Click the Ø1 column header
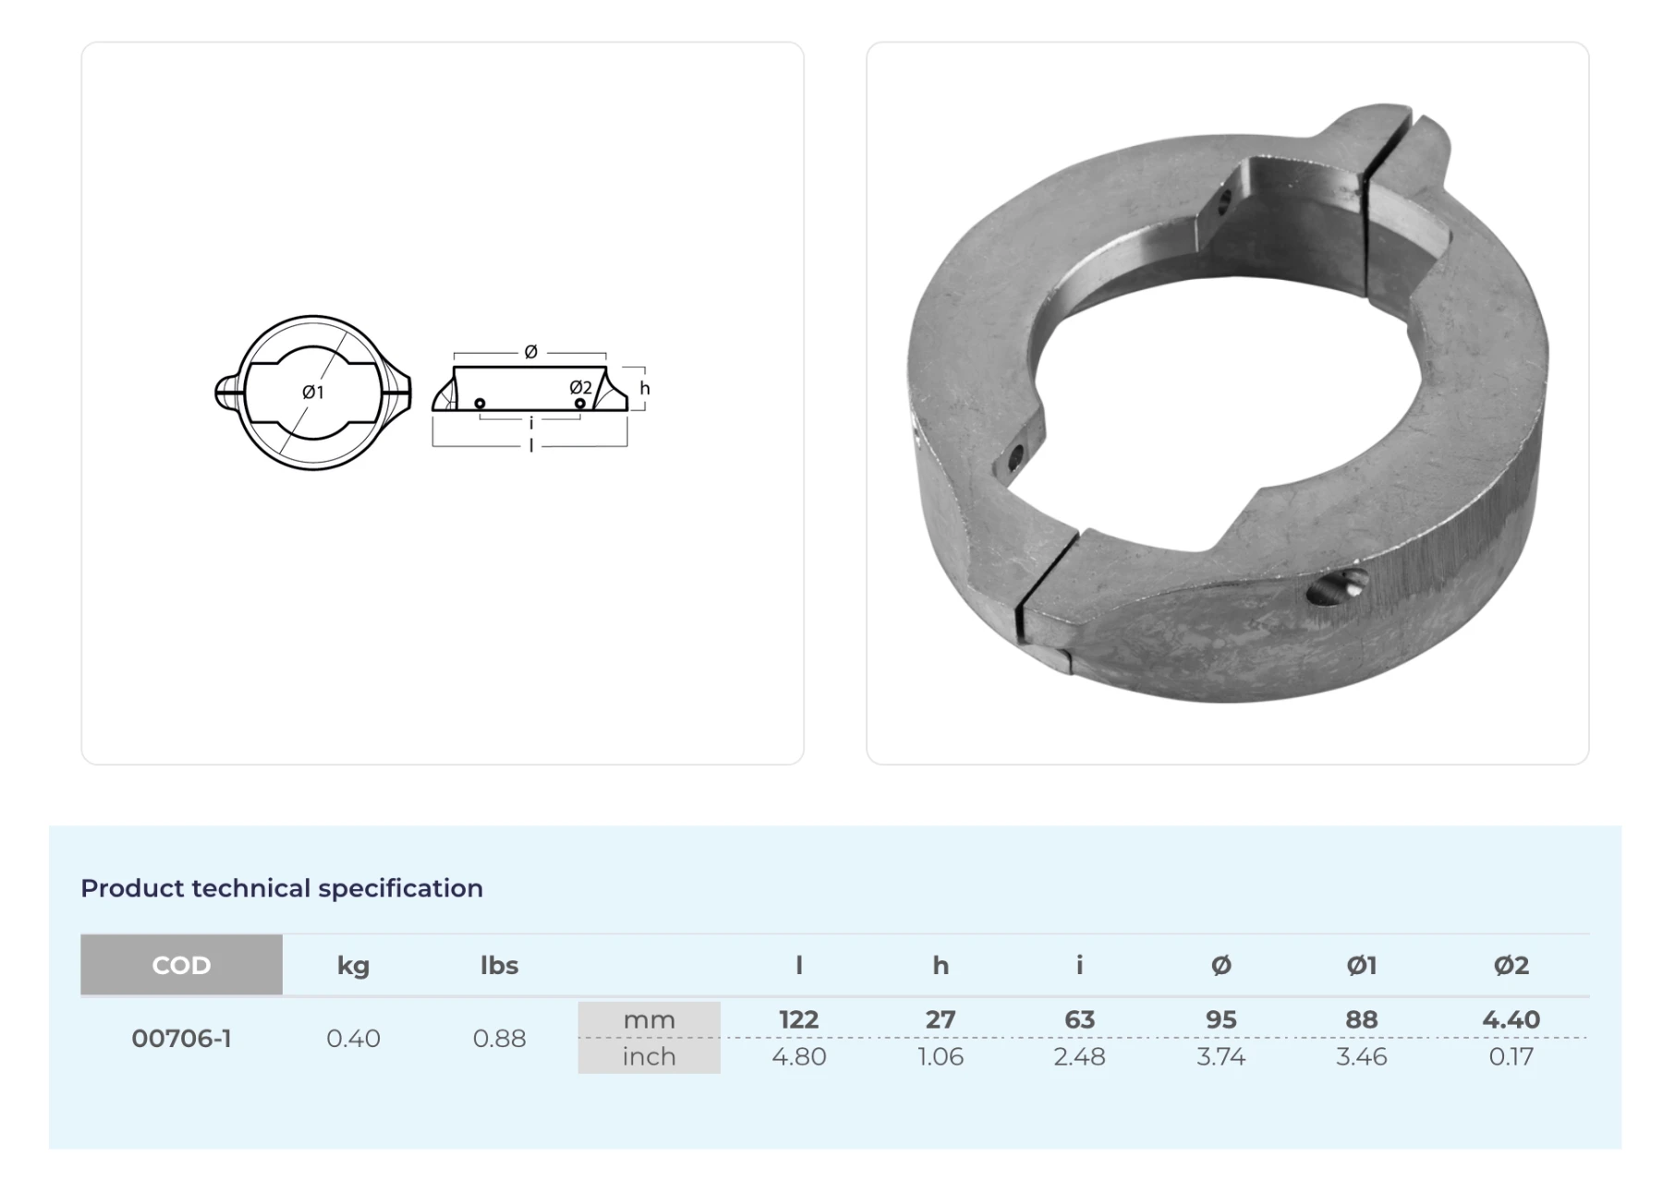This screenshot has height=1193, width=1663. [x=1361, y=965]
